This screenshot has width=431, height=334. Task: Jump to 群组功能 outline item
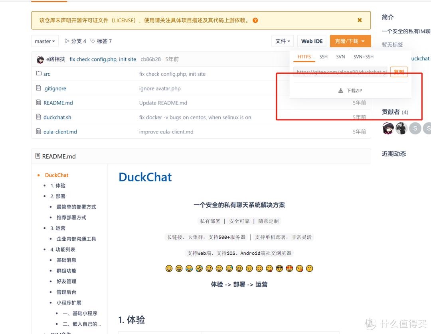click(x=66, y=271)
